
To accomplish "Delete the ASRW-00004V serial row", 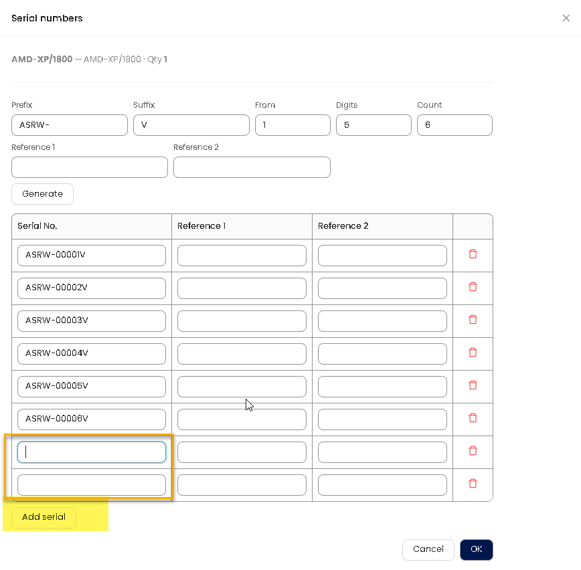I will pos(473,353).
